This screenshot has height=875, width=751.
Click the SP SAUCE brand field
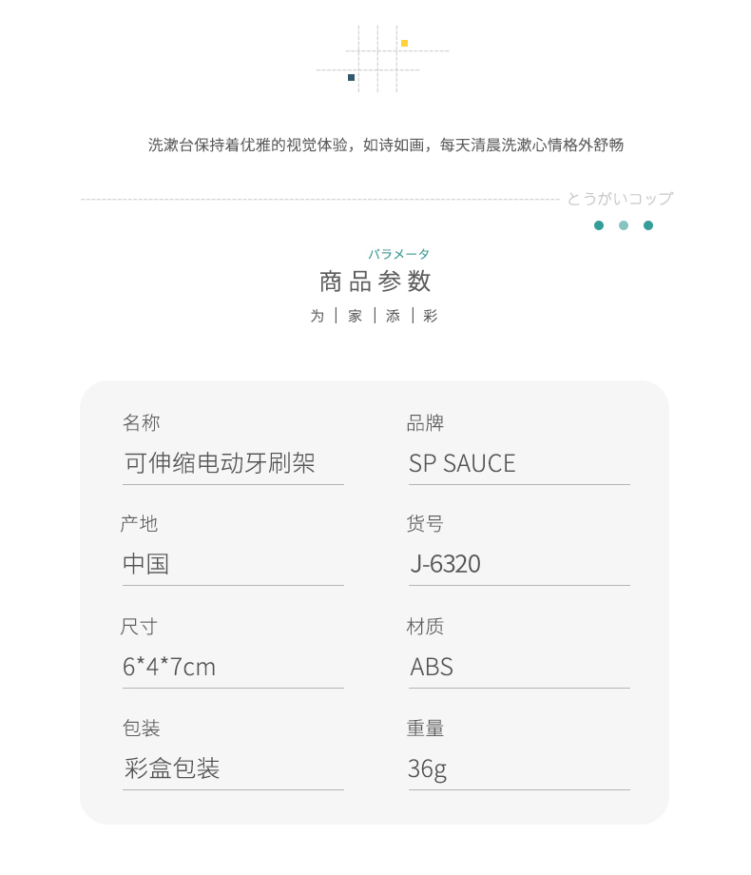[x=462, y=463]
